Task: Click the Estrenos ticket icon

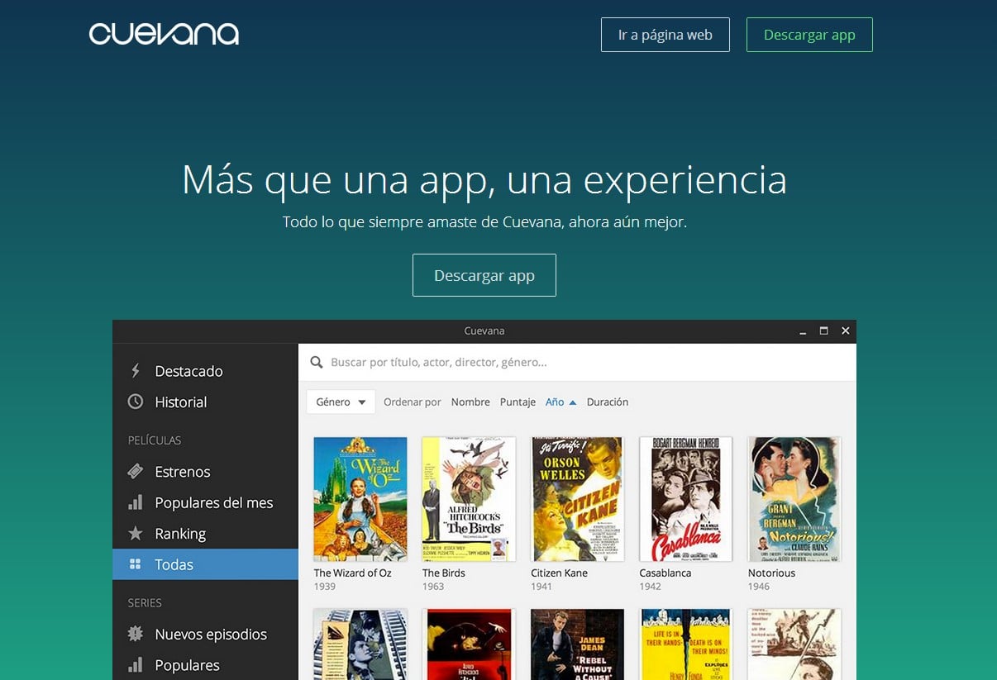Action: [x=136, y=472]
